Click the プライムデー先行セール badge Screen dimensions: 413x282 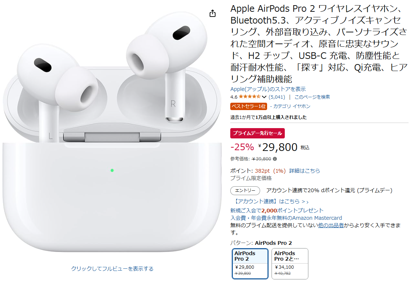point(257,133)
